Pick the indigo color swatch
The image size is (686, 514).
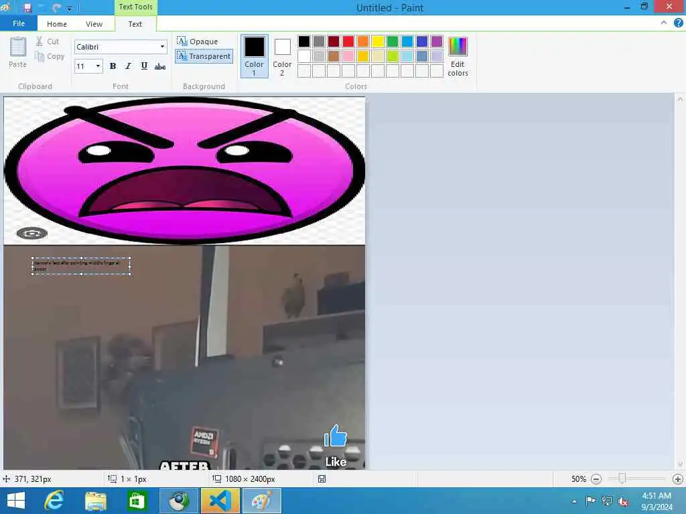422,41
